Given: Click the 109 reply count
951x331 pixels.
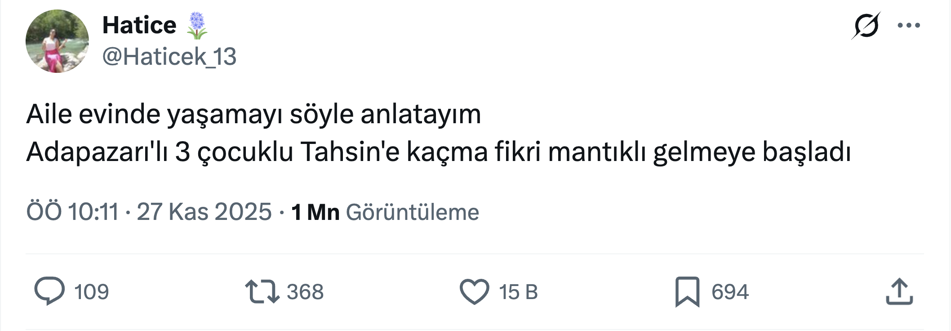Looking at the screenshot, I should click(x=91, y=292).
